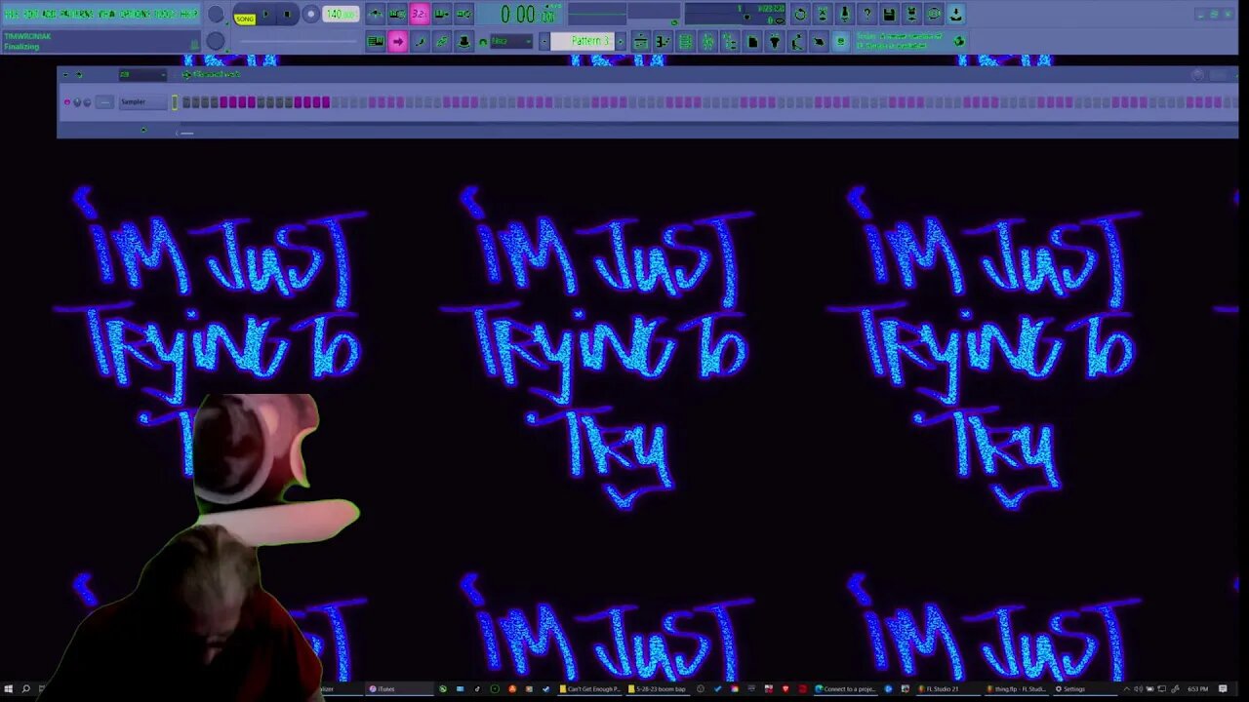Image resolution: width=1249 pixels, height=702 pixels.
Task: Click the arrow left of Pattern 3
Action: pyautogui.click(x=544, y=41)
